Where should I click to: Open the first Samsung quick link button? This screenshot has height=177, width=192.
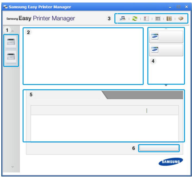pyautogui.click(x=166, y=37)
